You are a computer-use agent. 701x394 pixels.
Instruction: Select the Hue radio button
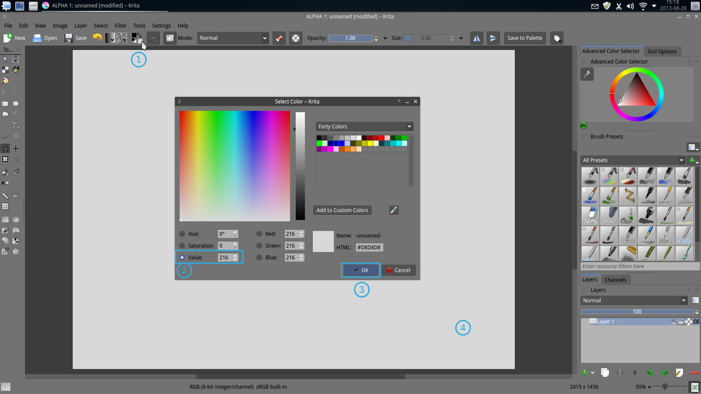(x=181, y=233)
